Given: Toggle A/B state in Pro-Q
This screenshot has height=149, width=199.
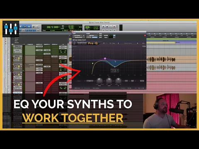Looking at the screenshot, I should [x=111, y=43].
